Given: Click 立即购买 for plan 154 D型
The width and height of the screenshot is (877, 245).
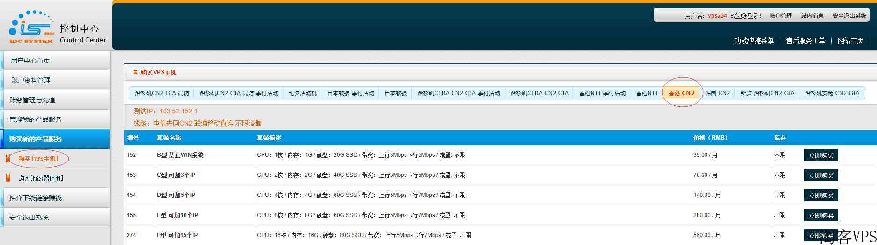Looking at the screenshot, I should pyautogui.click(x=821, y=196).
